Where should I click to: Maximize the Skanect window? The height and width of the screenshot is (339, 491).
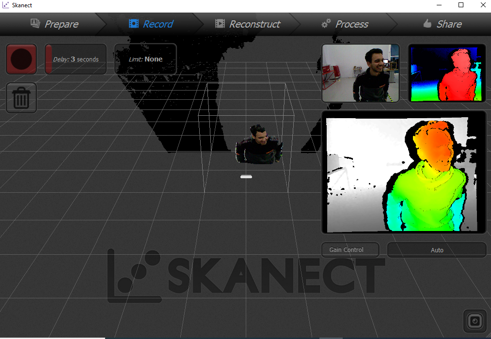coord(461,5)
